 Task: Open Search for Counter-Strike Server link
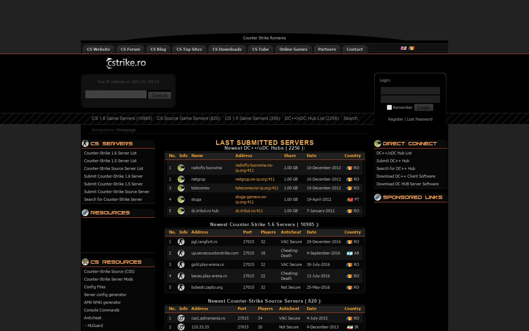(113, 199)
